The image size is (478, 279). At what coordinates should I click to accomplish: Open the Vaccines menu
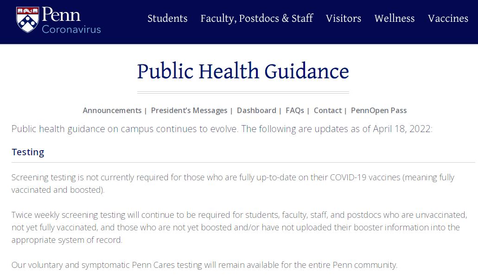tap(448, 19)
